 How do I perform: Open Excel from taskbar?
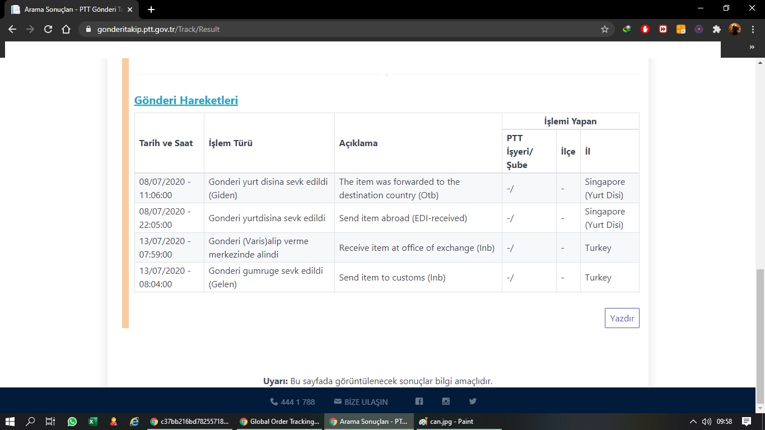point(93,422)
